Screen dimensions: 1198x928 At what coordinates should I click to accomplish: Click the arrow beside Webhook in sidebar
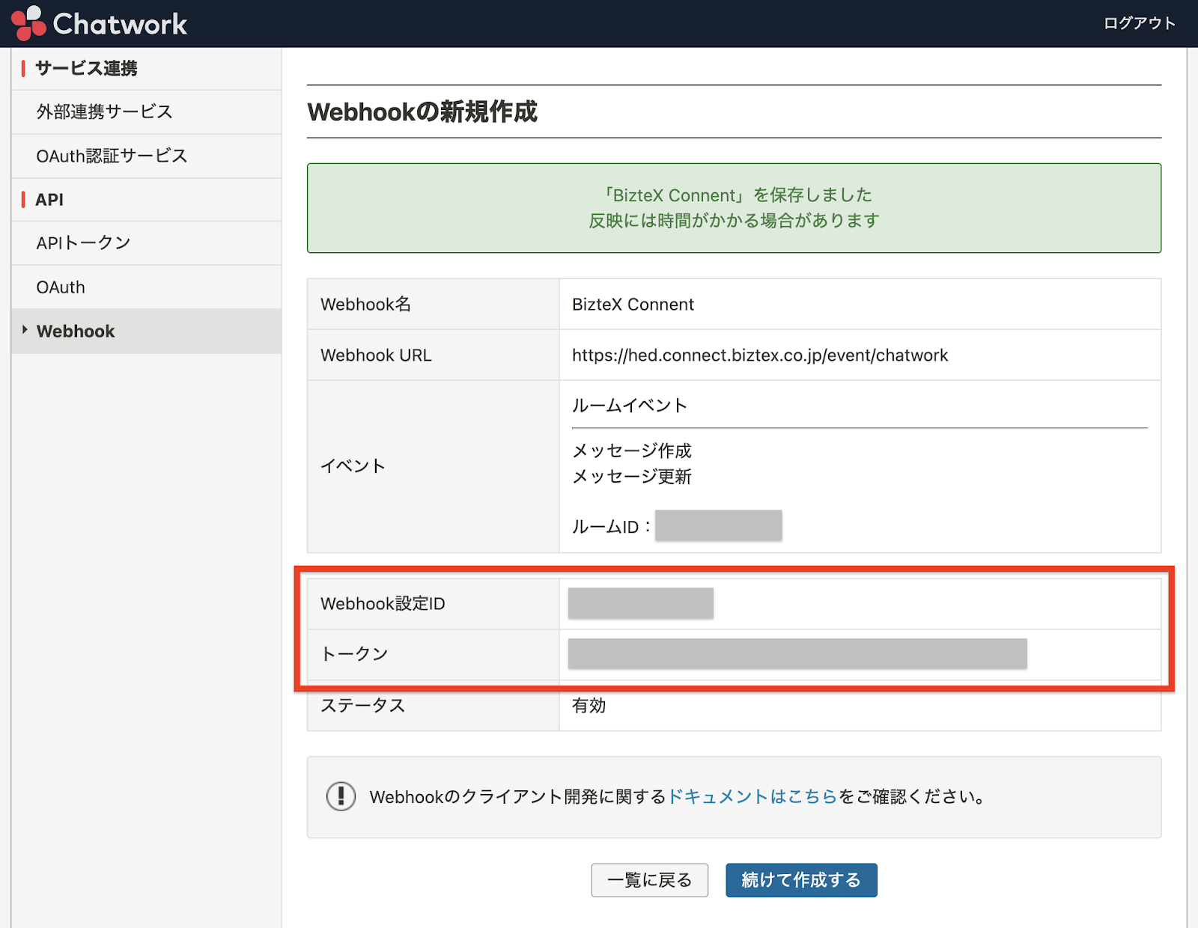pos(25,330)
